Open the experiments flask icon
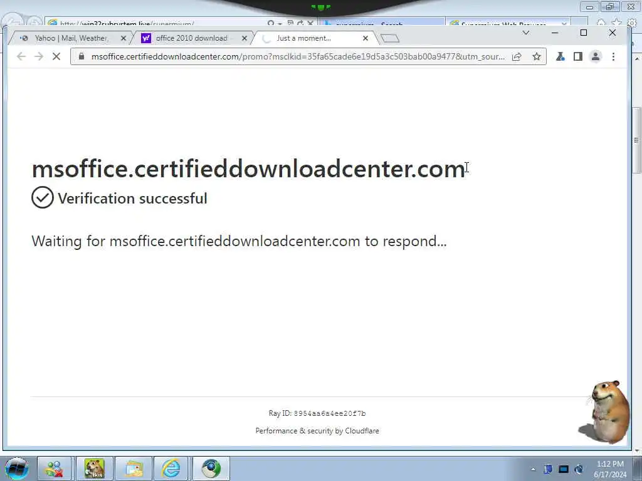Screen dimensions: 642x481 (x=560, y=56)
